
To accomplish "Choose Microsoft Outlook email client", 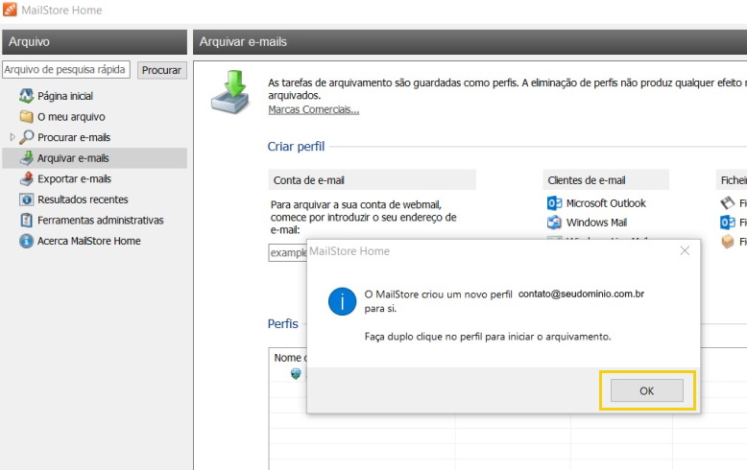I will (606, 203).
